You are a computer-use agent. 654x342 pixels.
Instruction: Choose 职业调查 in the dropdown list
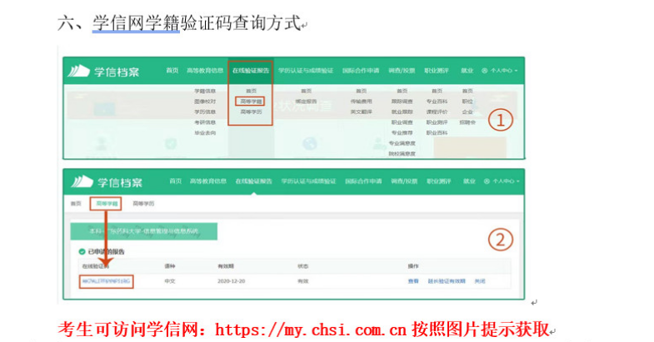click(402, 122)
